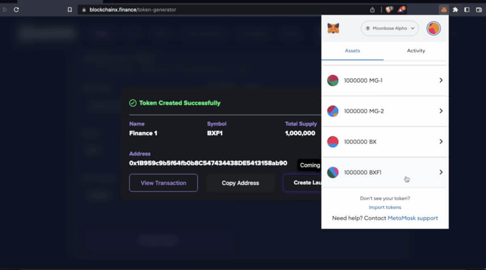Click the 1000000 BX balance text

click(x=360, y=142)
